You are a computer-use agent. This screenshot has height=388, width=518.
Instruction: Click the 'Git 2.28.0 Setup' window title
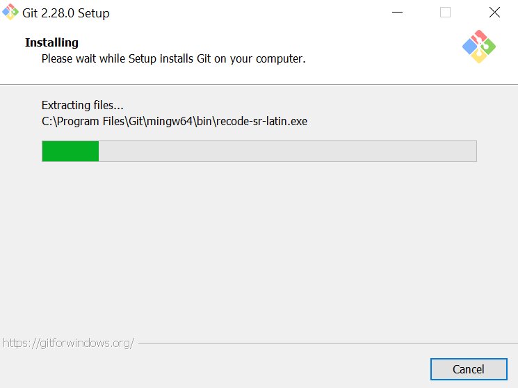tap(66, 13)
